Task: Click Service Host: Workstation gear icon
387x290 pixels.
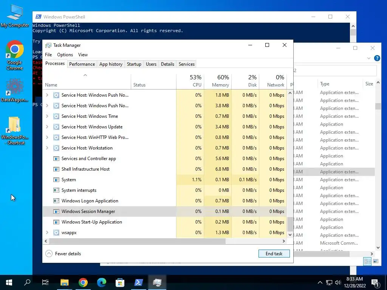Action: point(56,148)
